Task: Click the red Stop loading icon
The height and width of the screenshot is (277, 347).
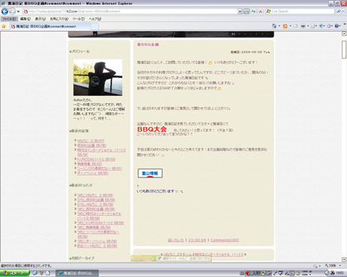Action: point(260,11)
